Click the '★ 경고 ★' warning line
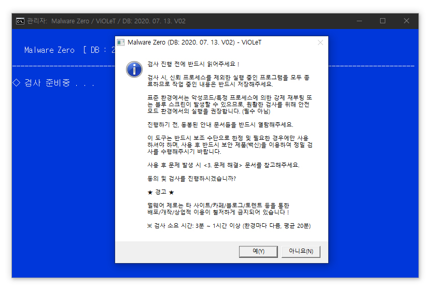 (161, 192)
